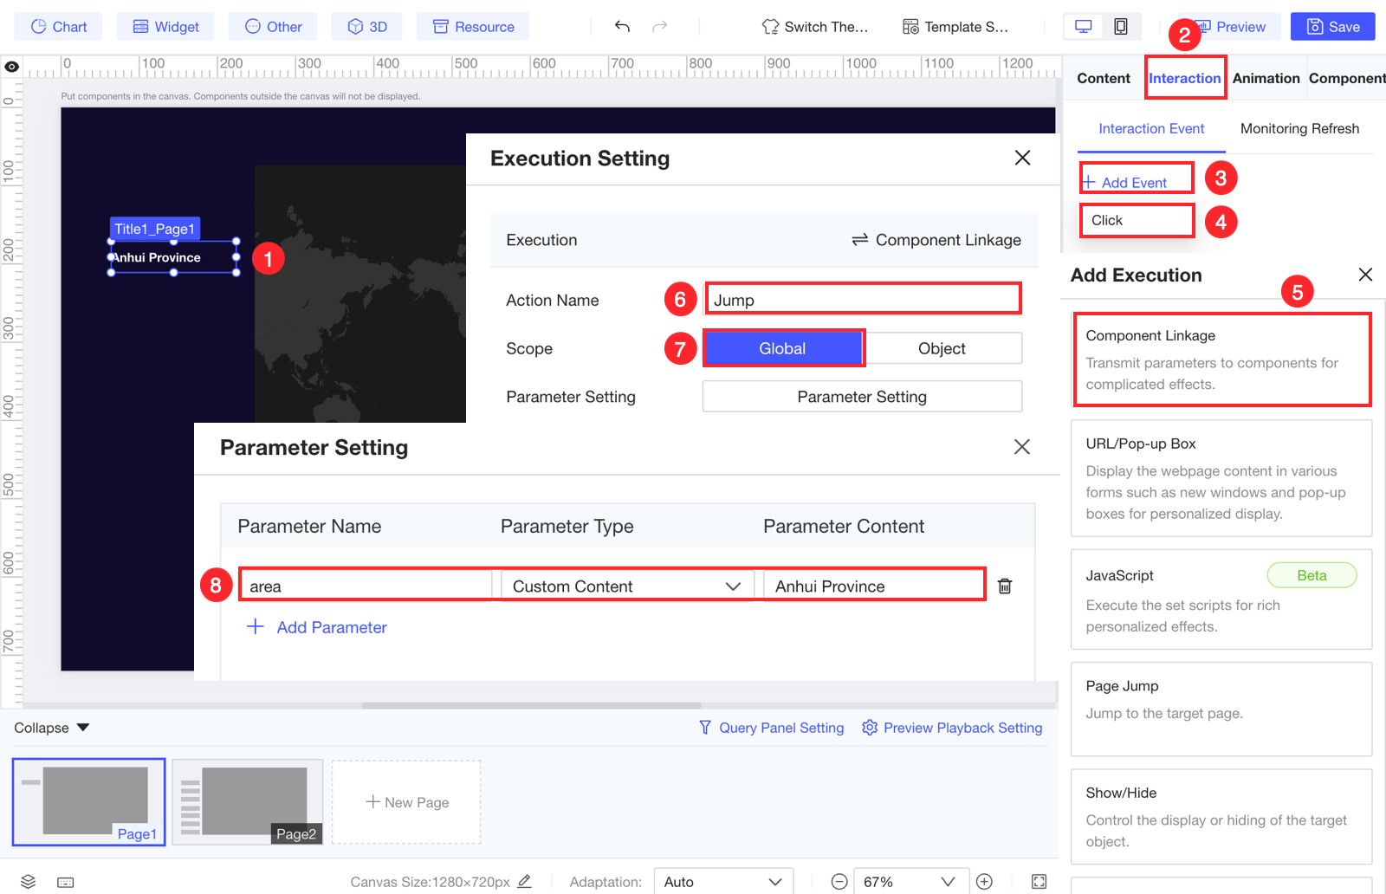The height and width of the screenshot is (894, 1386).
Task: Switch to the Animation tab
Action: pos(1266,78)
